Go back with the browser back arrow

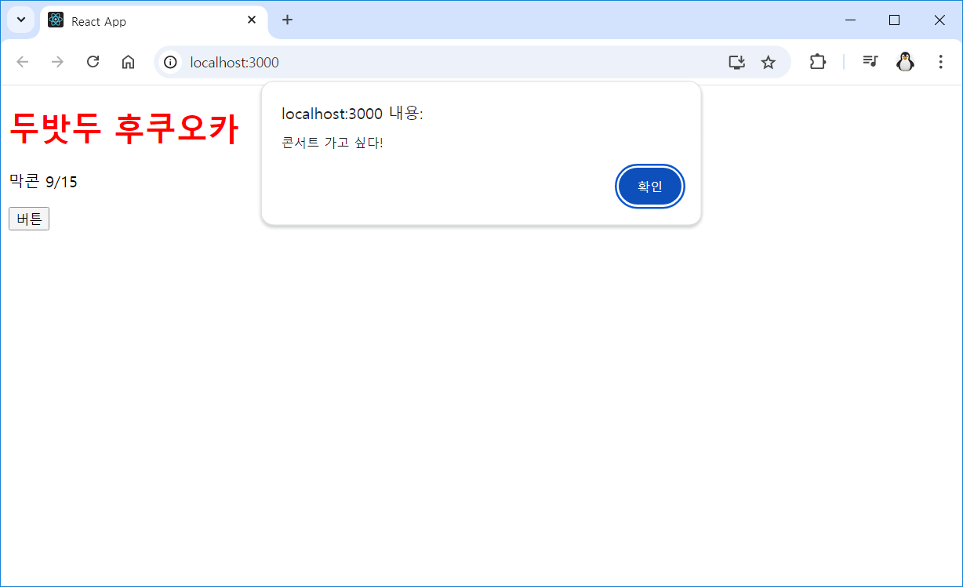(x=23, y=62)
